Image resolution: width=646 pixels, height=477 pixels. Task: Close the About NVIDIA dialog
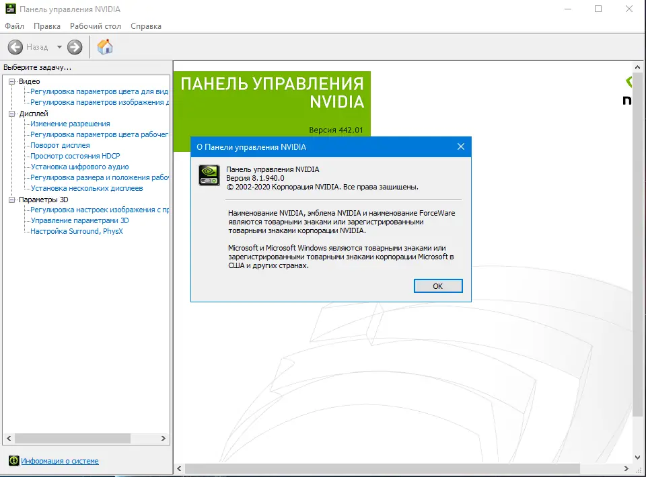(460, 147)
